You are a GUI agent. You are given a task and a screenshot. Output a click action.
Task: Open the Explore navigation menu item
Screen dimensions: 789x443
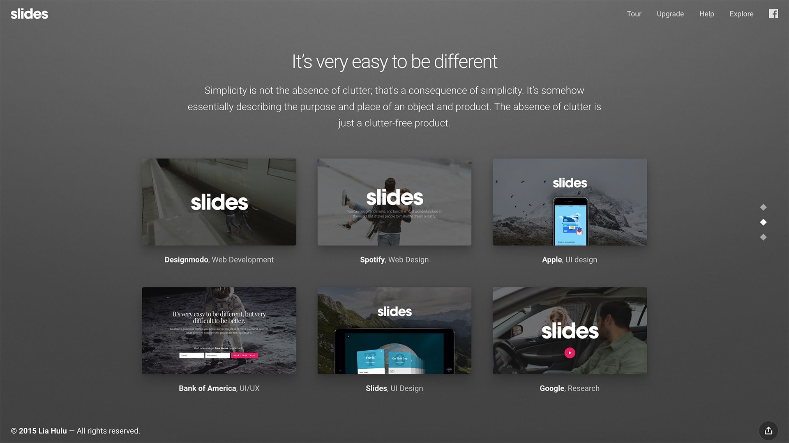pyautogui.click(x=741, y=14)
